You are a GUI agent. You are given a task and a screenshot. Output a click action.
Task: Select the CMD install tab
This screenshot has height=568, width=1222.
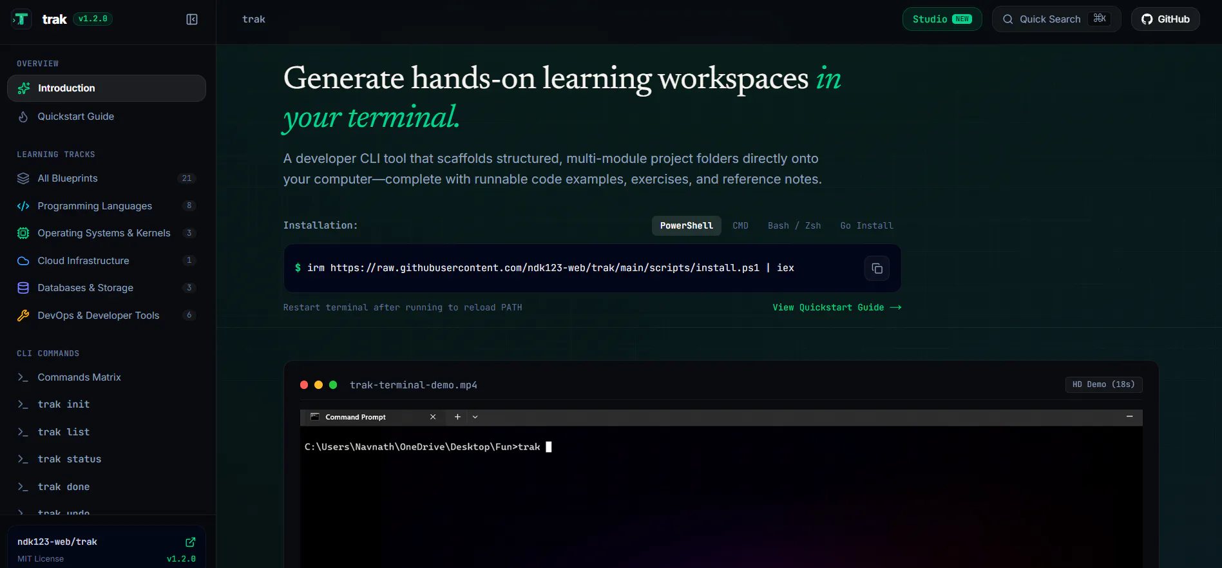[741, 226]
